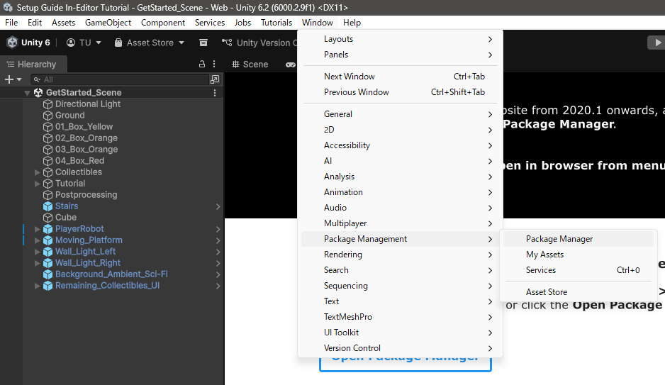Viewport: 665px width, 385px height.
Task: Open the Stairs prefab via its arrow
Action: (218, 206)
